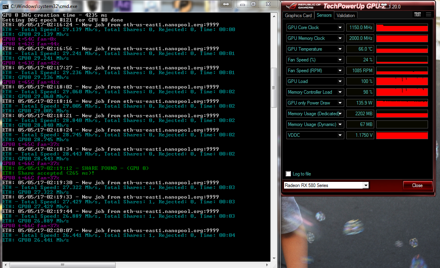
Task: Open the Fan Speed (%) sensor dropdown
Action: point(340,60)
